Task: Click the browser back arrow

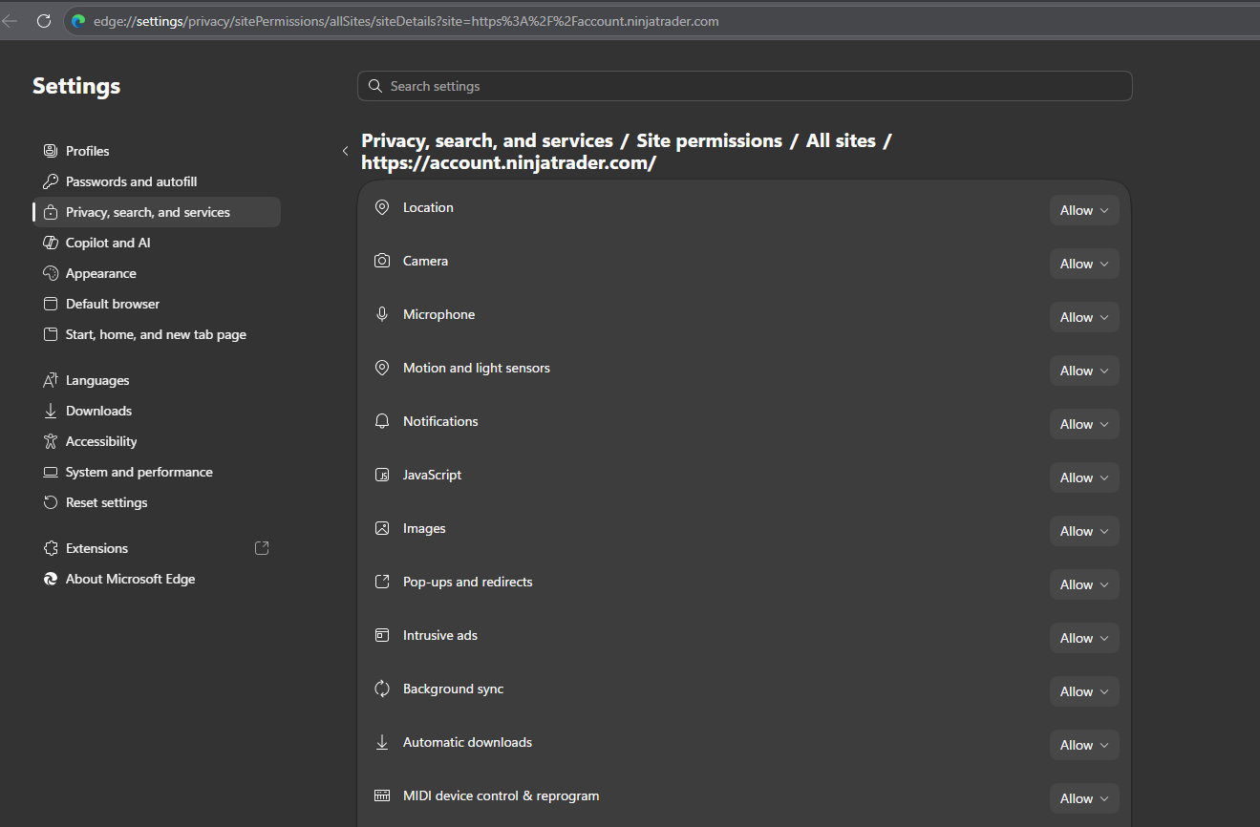Action: (x=11, y=21)
